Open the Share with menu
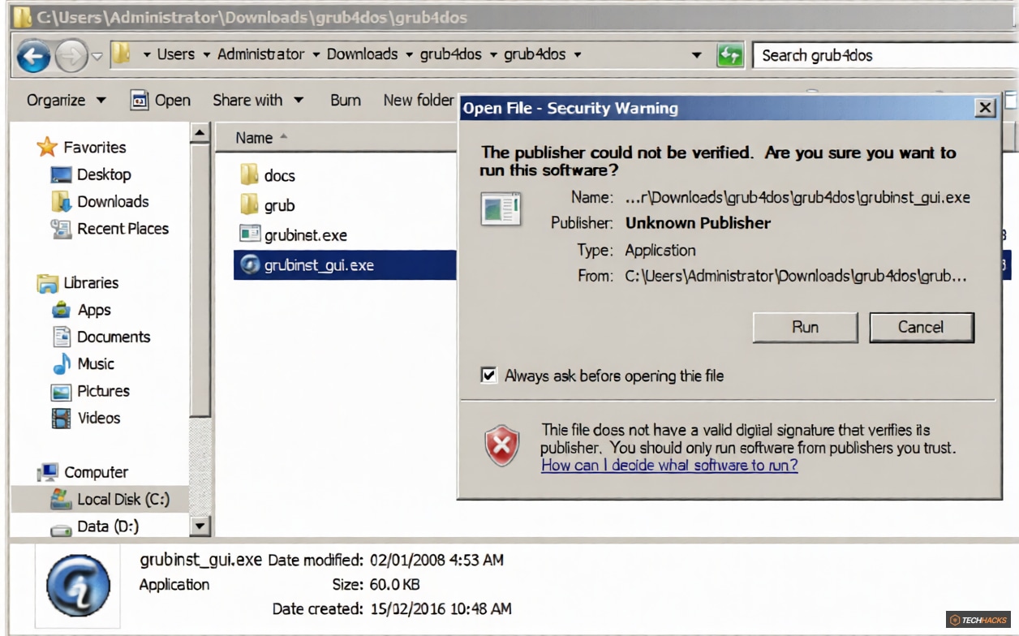The image size is (1019, 636). click(x=258, y=100)
